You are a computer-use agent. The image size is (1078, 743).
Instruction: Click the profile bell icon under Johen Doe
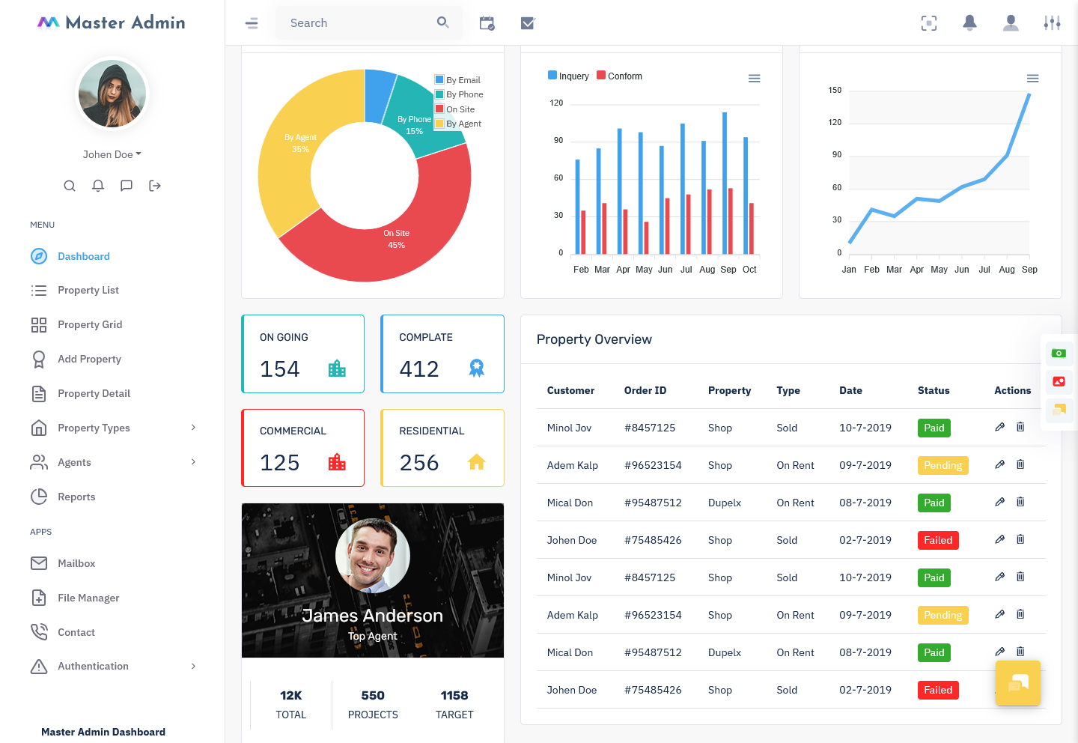[x=98, y=186]
